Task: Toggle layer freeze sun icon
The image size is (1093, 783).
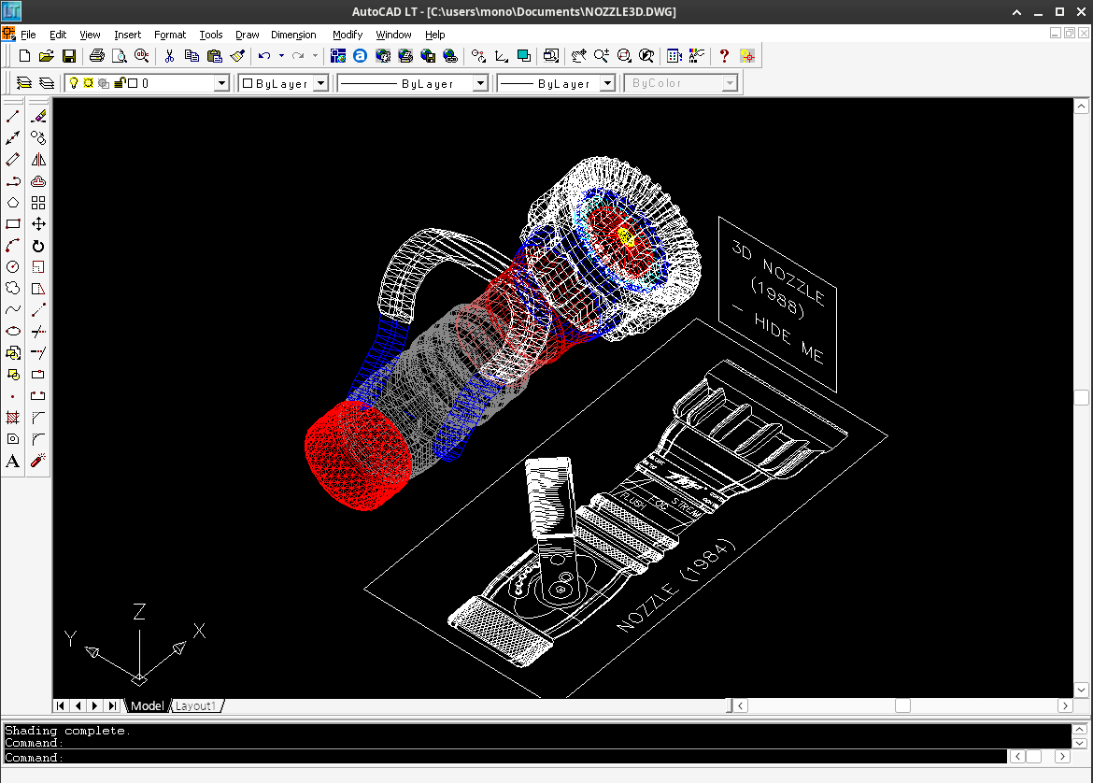Action: [x=89, y=83]
